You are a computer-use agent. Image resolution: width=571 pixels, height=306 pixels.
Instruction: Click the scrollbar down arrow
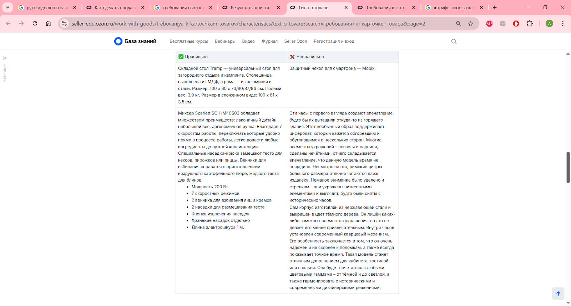[568, 303]
